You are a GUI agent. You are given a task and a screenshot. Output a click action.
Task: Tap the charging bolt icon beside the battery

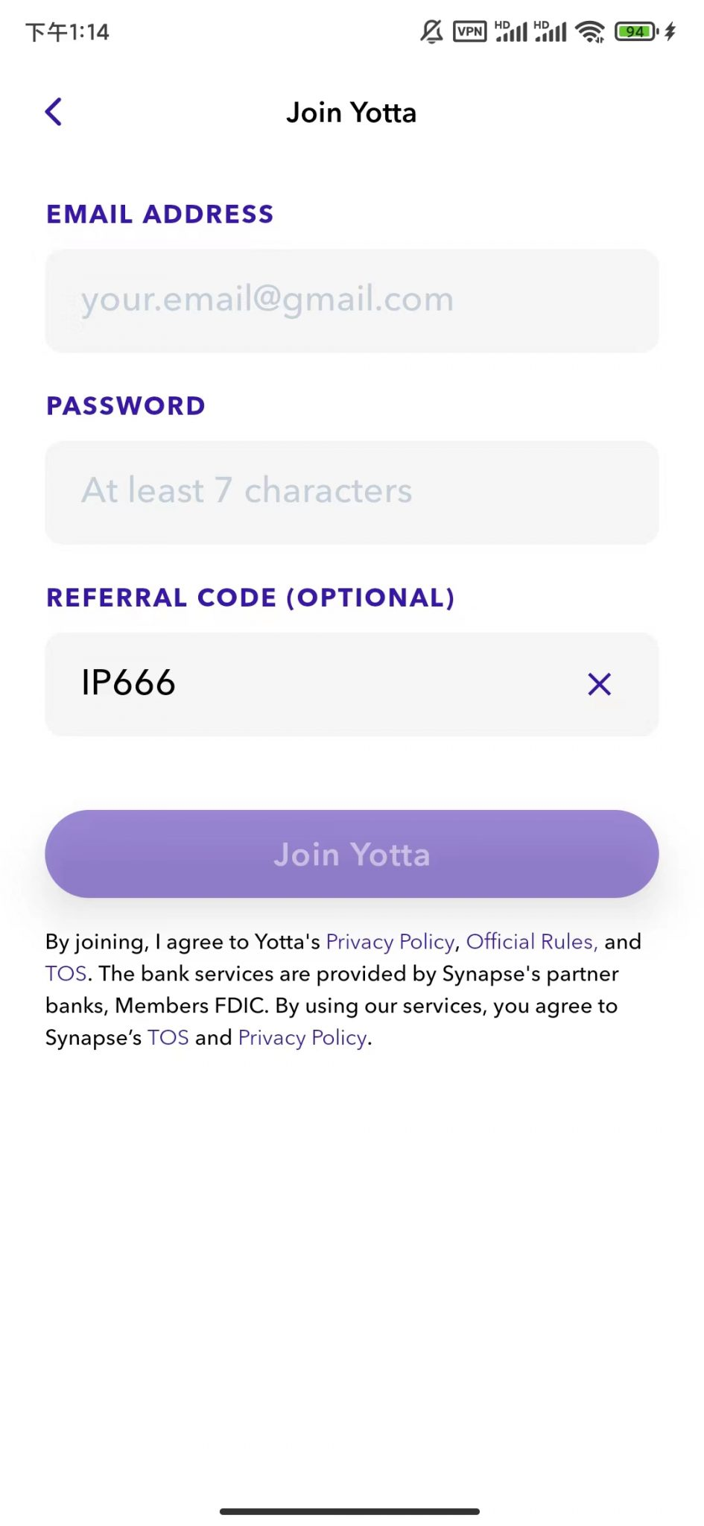[x=670, y=31]
